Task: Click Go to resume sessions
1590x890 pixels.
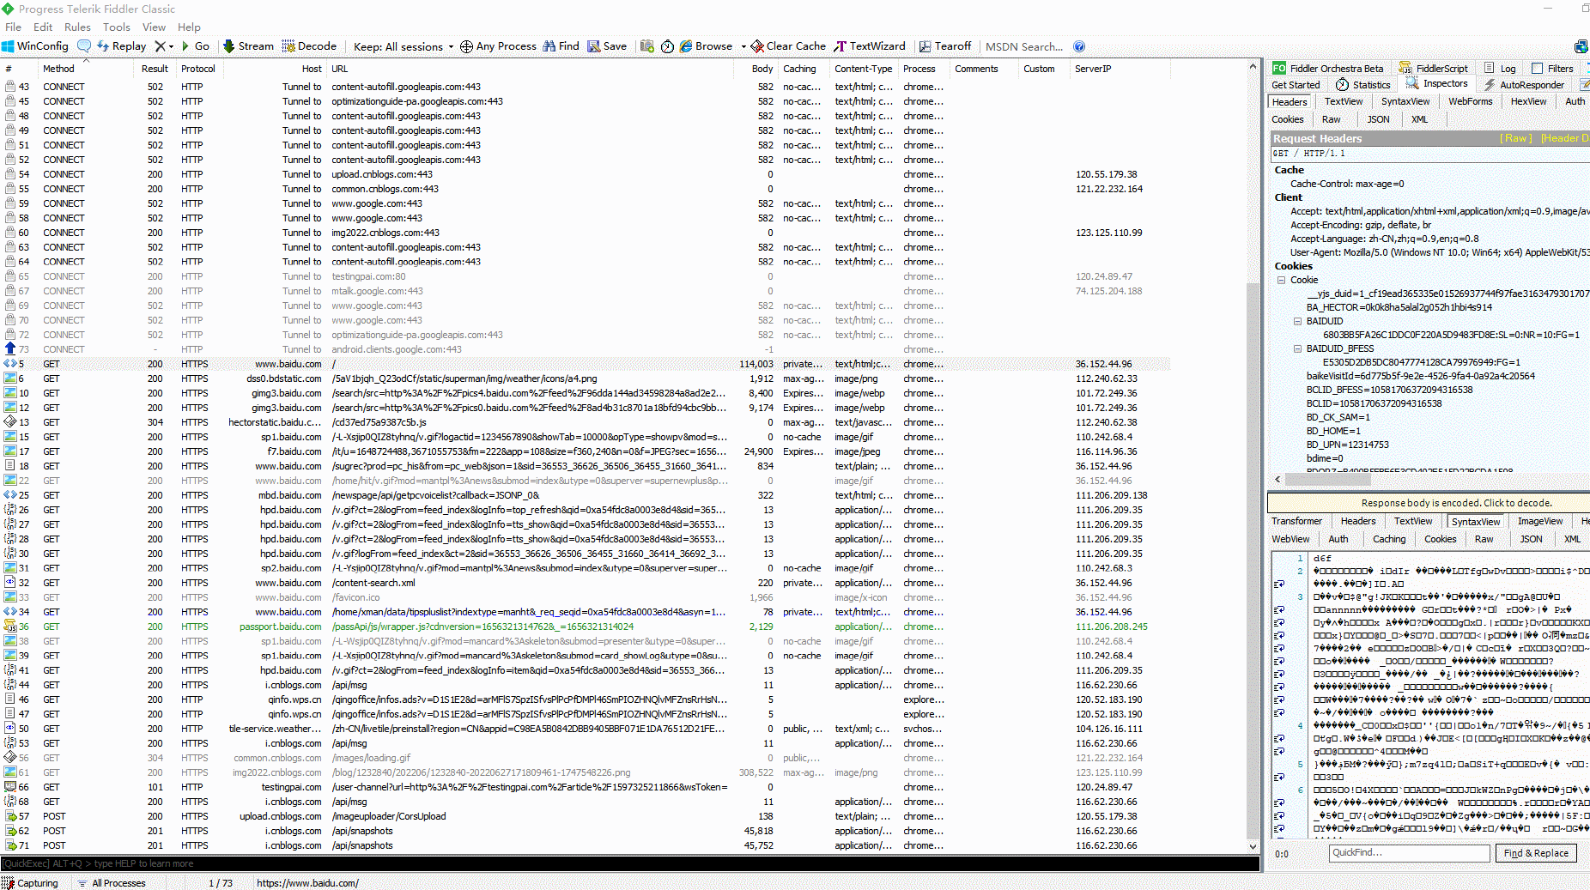Action: point(196,46)
